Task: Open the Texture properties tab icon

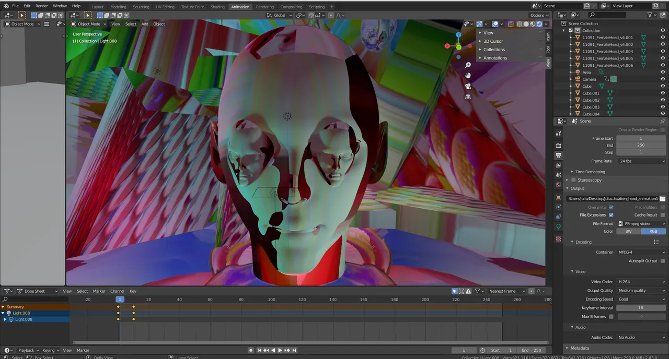Action: click(558, 239)
